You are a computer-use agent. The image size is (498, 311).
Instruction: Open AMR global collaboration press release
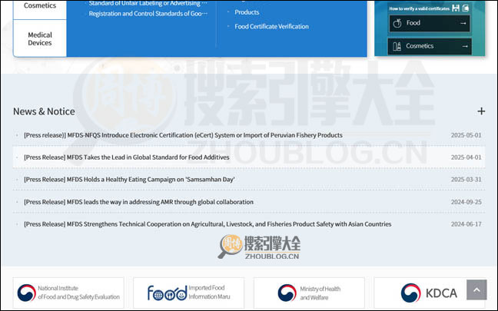pos(138,202)
